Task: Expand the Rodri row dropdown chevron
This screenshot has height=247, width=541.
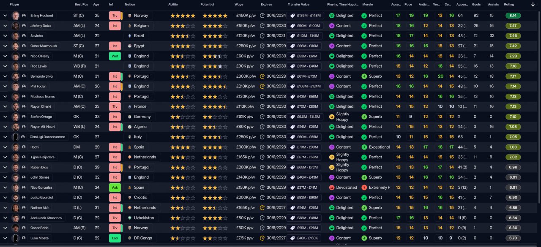Action: coord(5,147)
